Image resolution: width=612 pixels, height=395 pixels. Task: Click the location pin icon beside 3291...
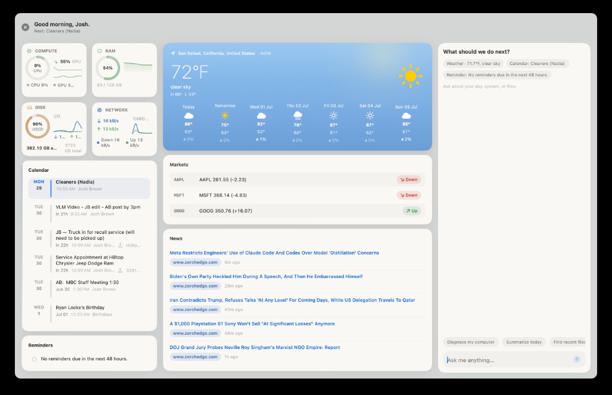(x=120, y=270)
